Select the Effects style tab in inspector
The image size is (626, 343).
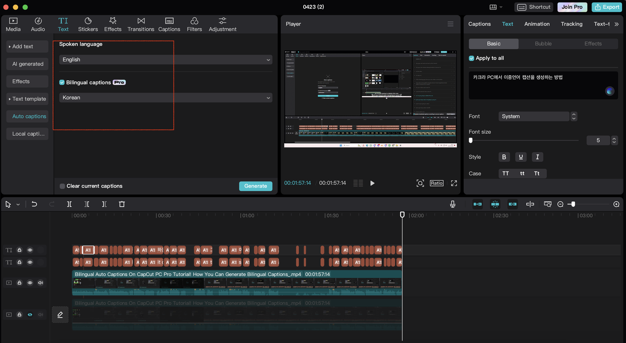(593, 43)
